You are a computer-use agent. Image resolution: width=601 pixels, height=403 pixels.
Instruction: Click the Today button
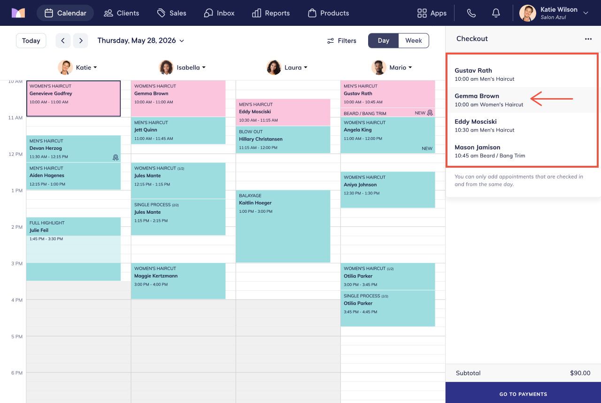[31, 40]
